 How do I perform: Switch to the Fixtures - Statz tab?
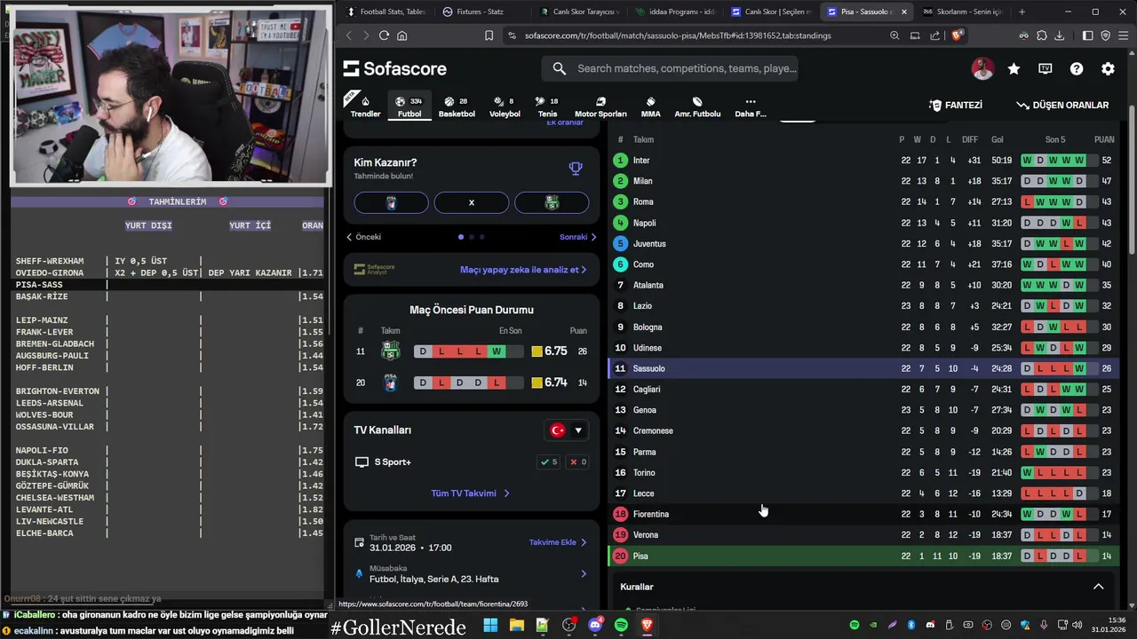pos(480,12)
